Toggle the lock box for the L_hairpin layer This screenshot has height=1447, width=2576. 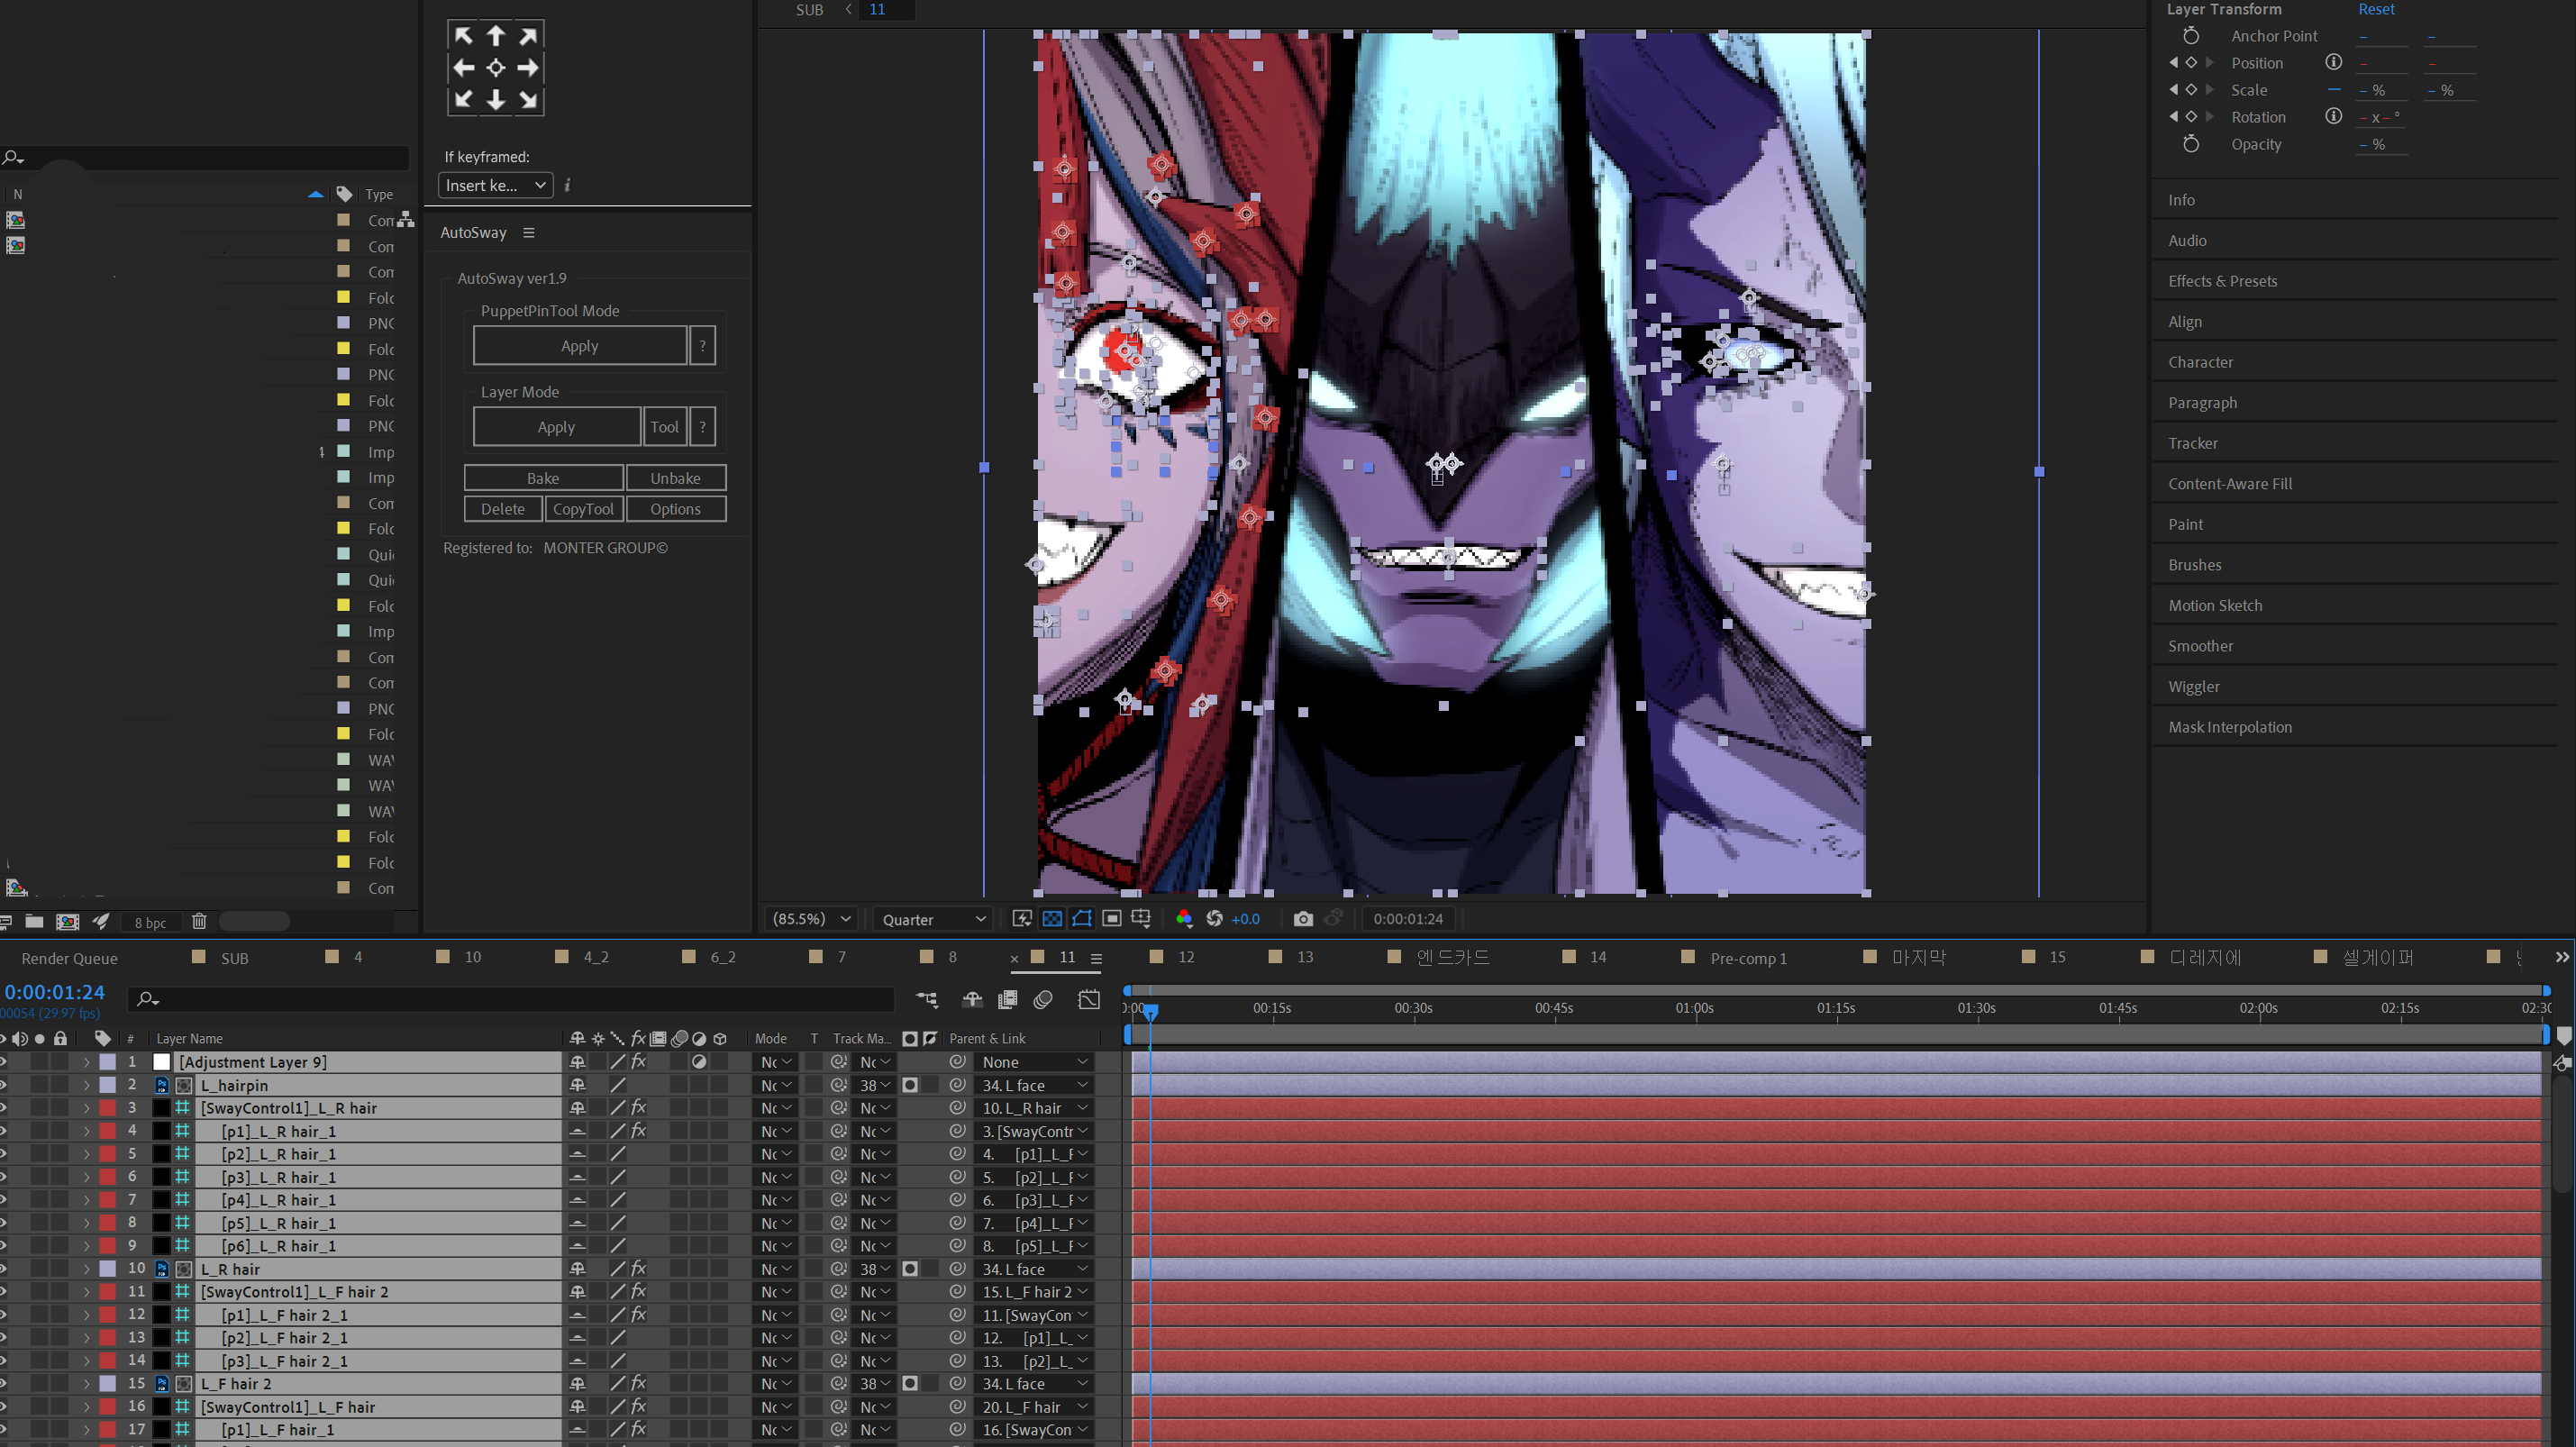click(x=60, y=1085)
